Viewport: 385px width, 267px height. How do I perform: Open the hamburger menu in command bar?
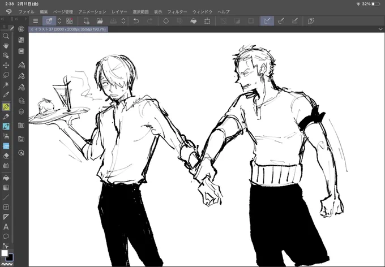click(x=36, y=21)
